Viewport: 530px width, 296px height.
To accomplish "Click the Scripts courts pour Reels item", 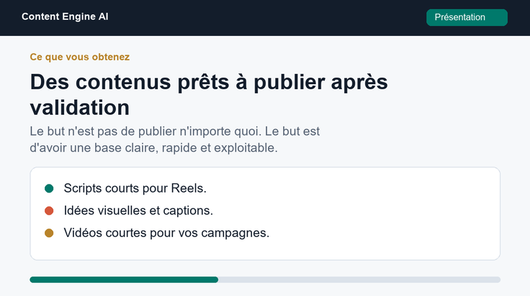I will click(x=135, y=188).
